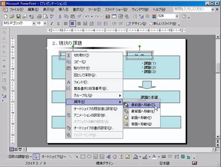Select 前面へ移動 in submenu

(x=142, y=118)
